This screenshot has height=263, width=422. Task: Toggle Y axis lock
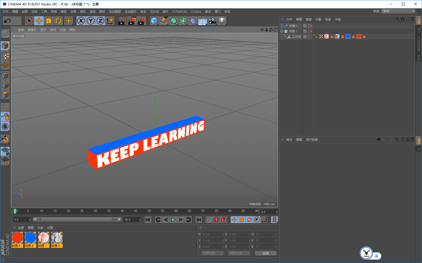coord(91,21)
